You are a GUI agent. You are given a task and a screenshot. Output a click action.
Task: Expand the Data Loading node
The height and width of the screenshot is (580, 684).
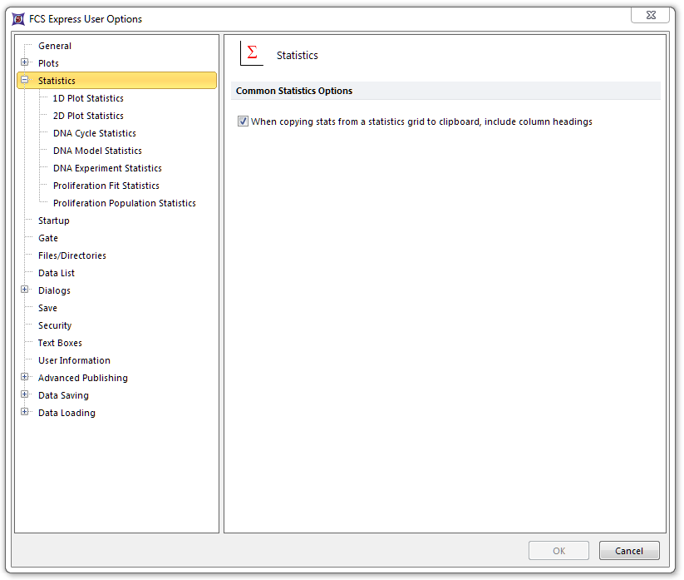click(25, 413)
